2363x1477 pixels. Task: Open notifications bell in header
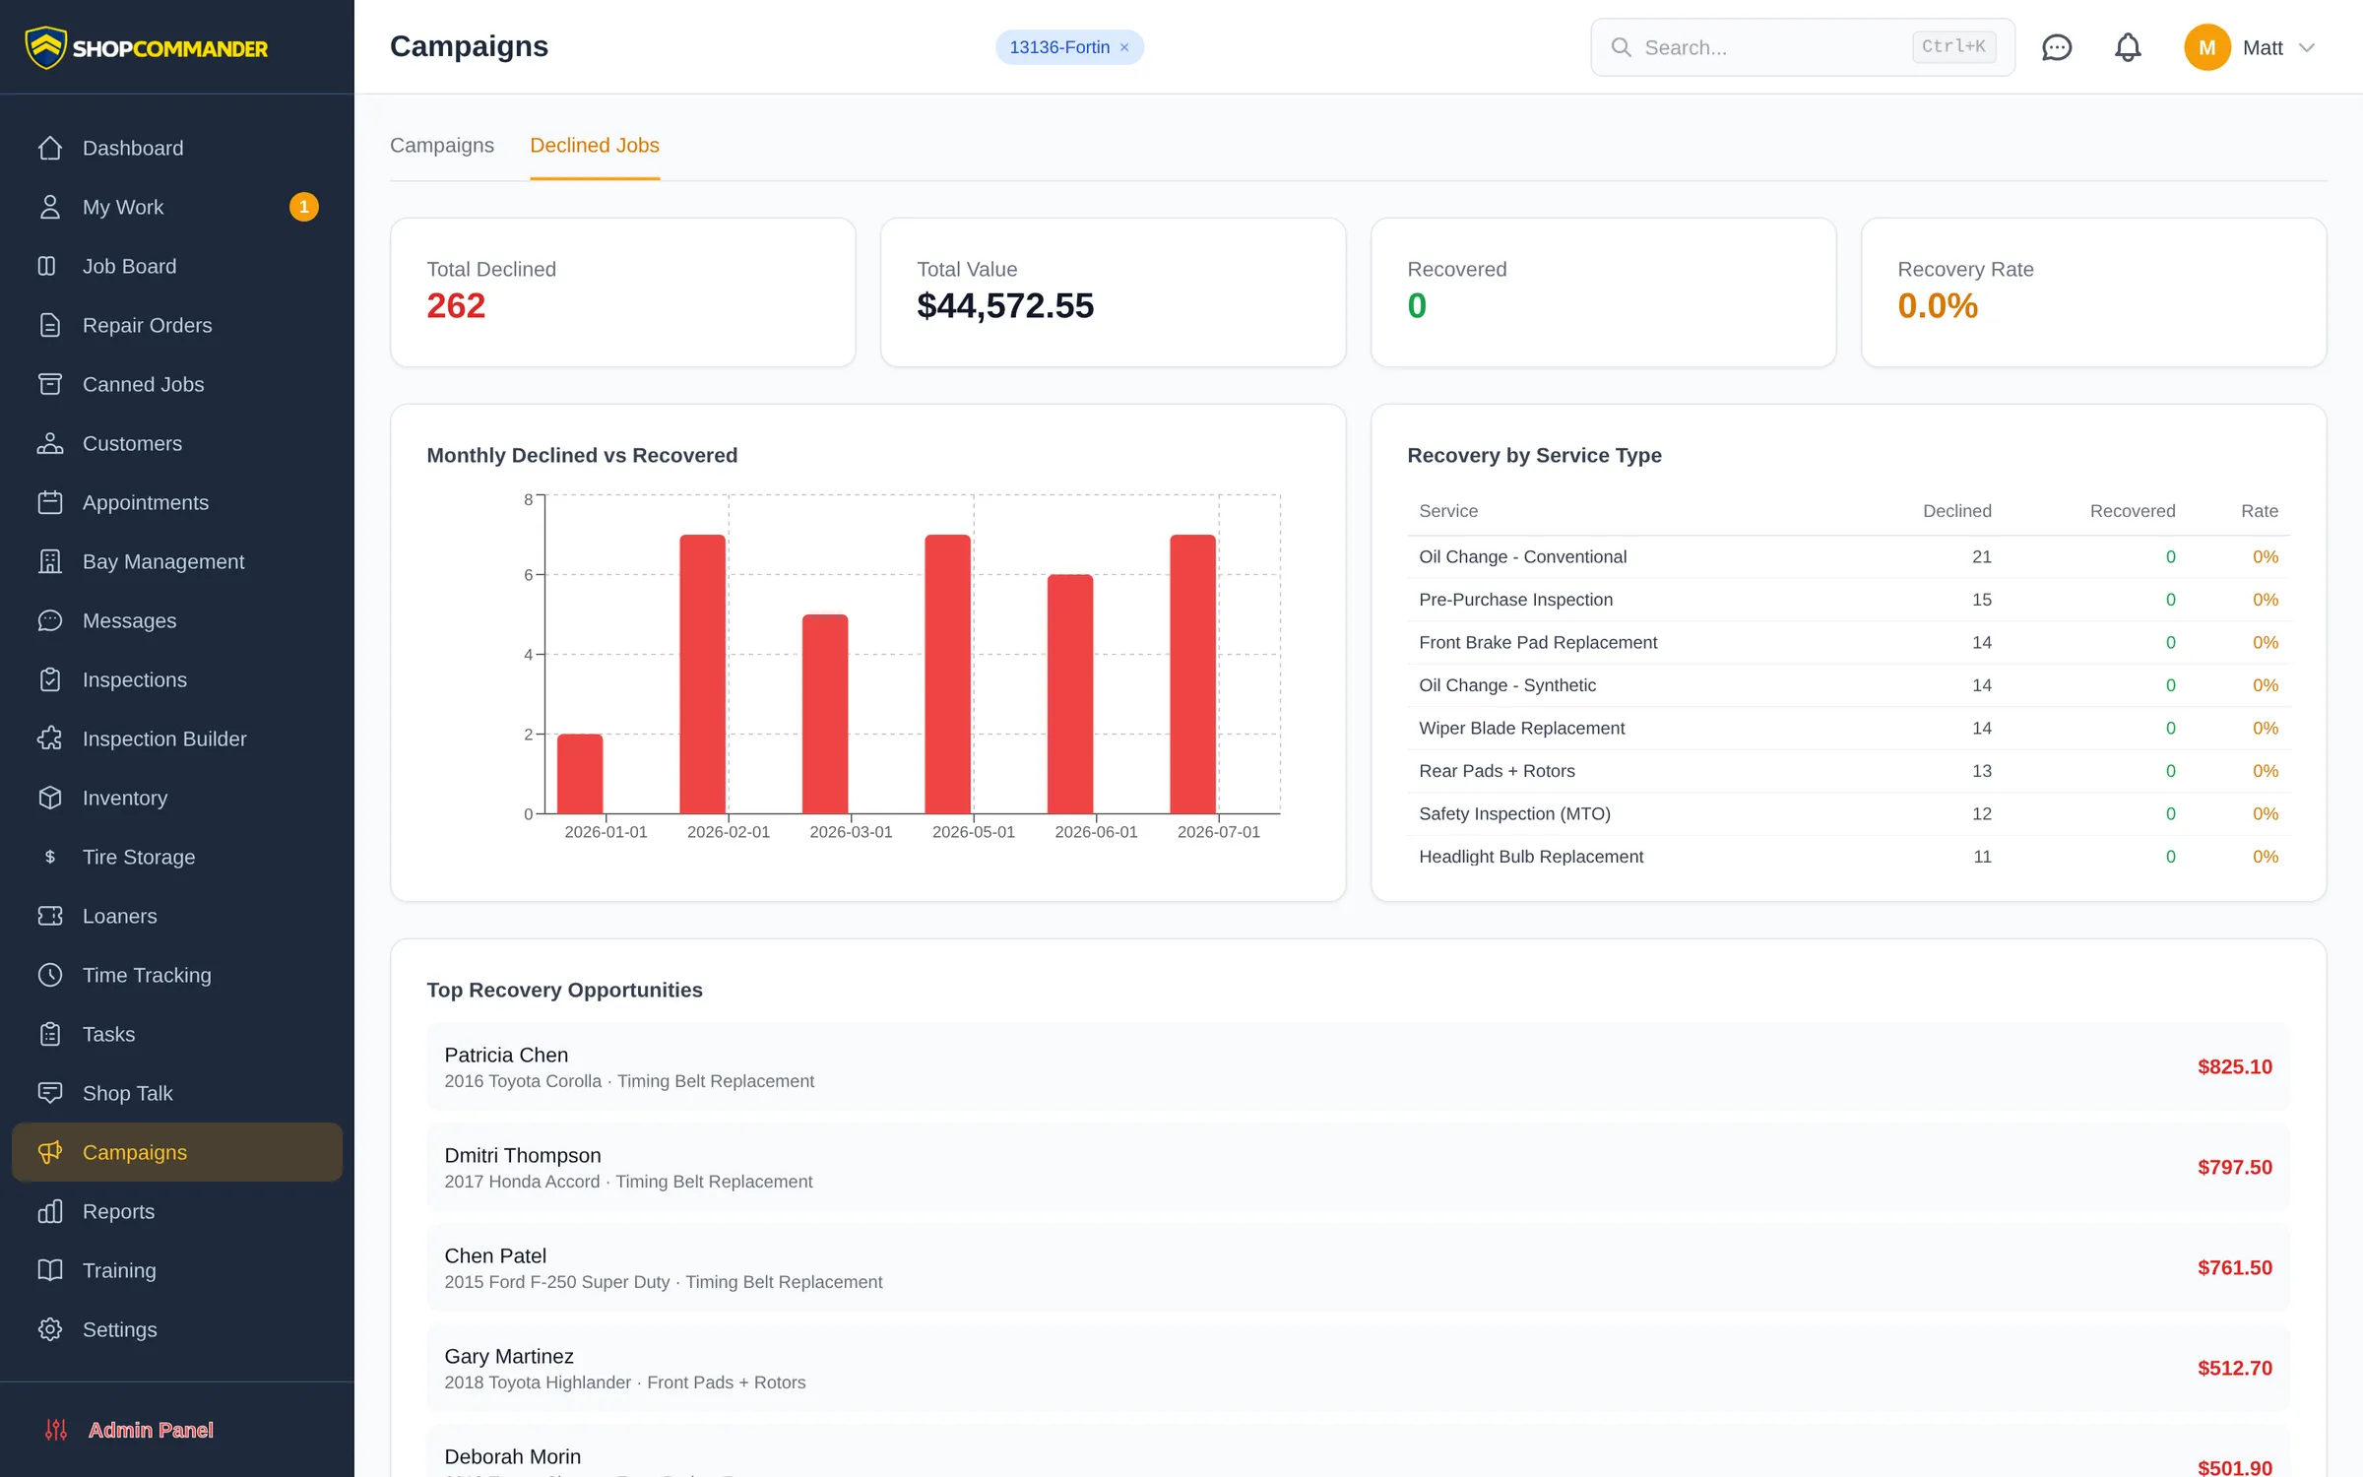tap(2128, 47)
